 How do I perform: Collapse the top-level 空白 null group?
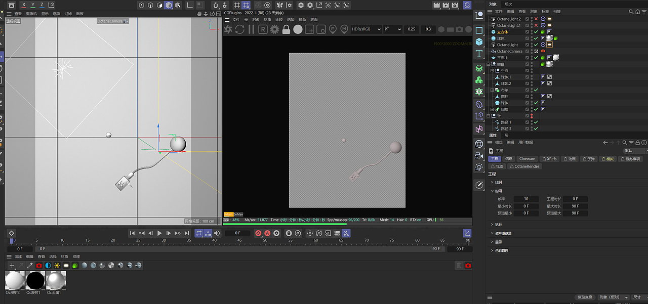click(x=489, y=64)
